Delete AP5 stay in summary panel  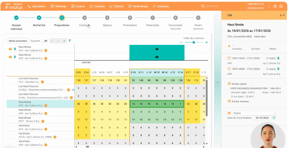[x=278, y=58]
